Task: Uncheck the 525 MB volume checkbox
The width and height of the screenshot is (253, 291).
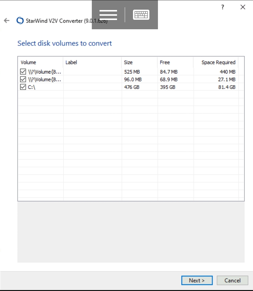Action: coord(23,71)
